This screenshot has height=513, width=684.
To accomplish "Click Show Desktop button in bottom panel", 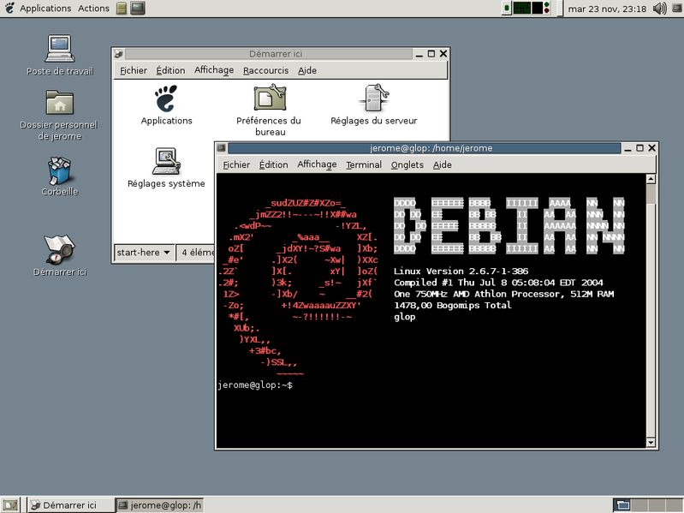I will [x=11, y=505].
